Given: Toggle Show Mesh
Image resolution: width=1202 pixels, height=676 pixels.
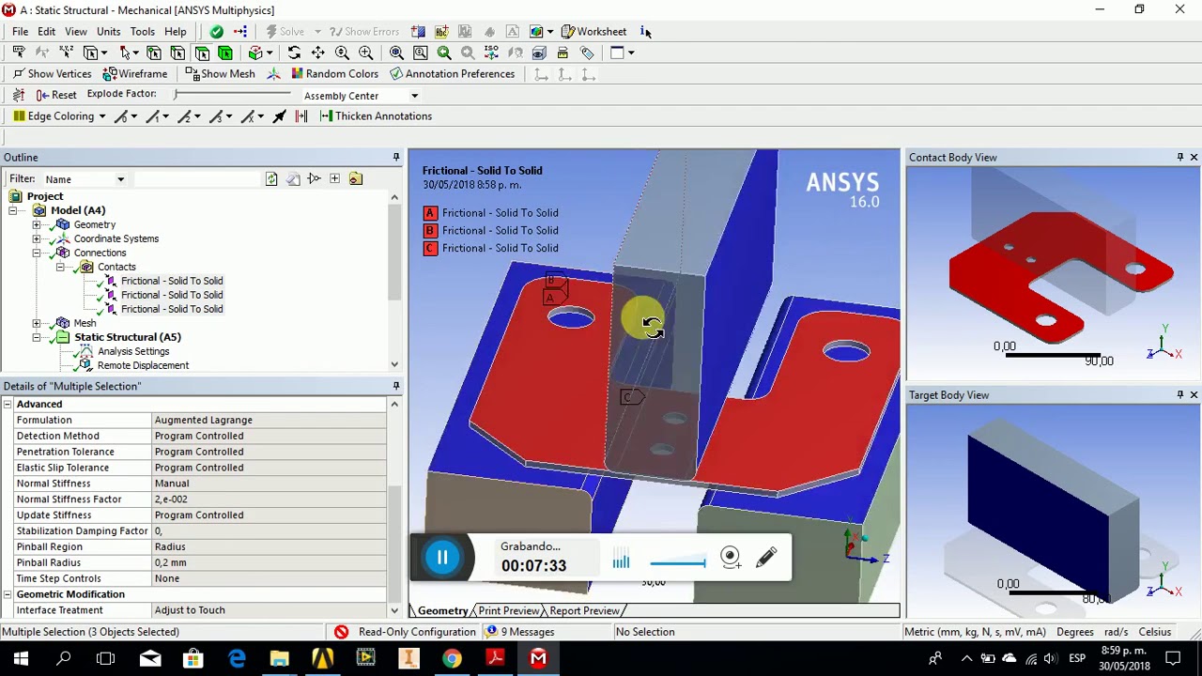Looking at the screenshot, I should [x=220, y=73].
